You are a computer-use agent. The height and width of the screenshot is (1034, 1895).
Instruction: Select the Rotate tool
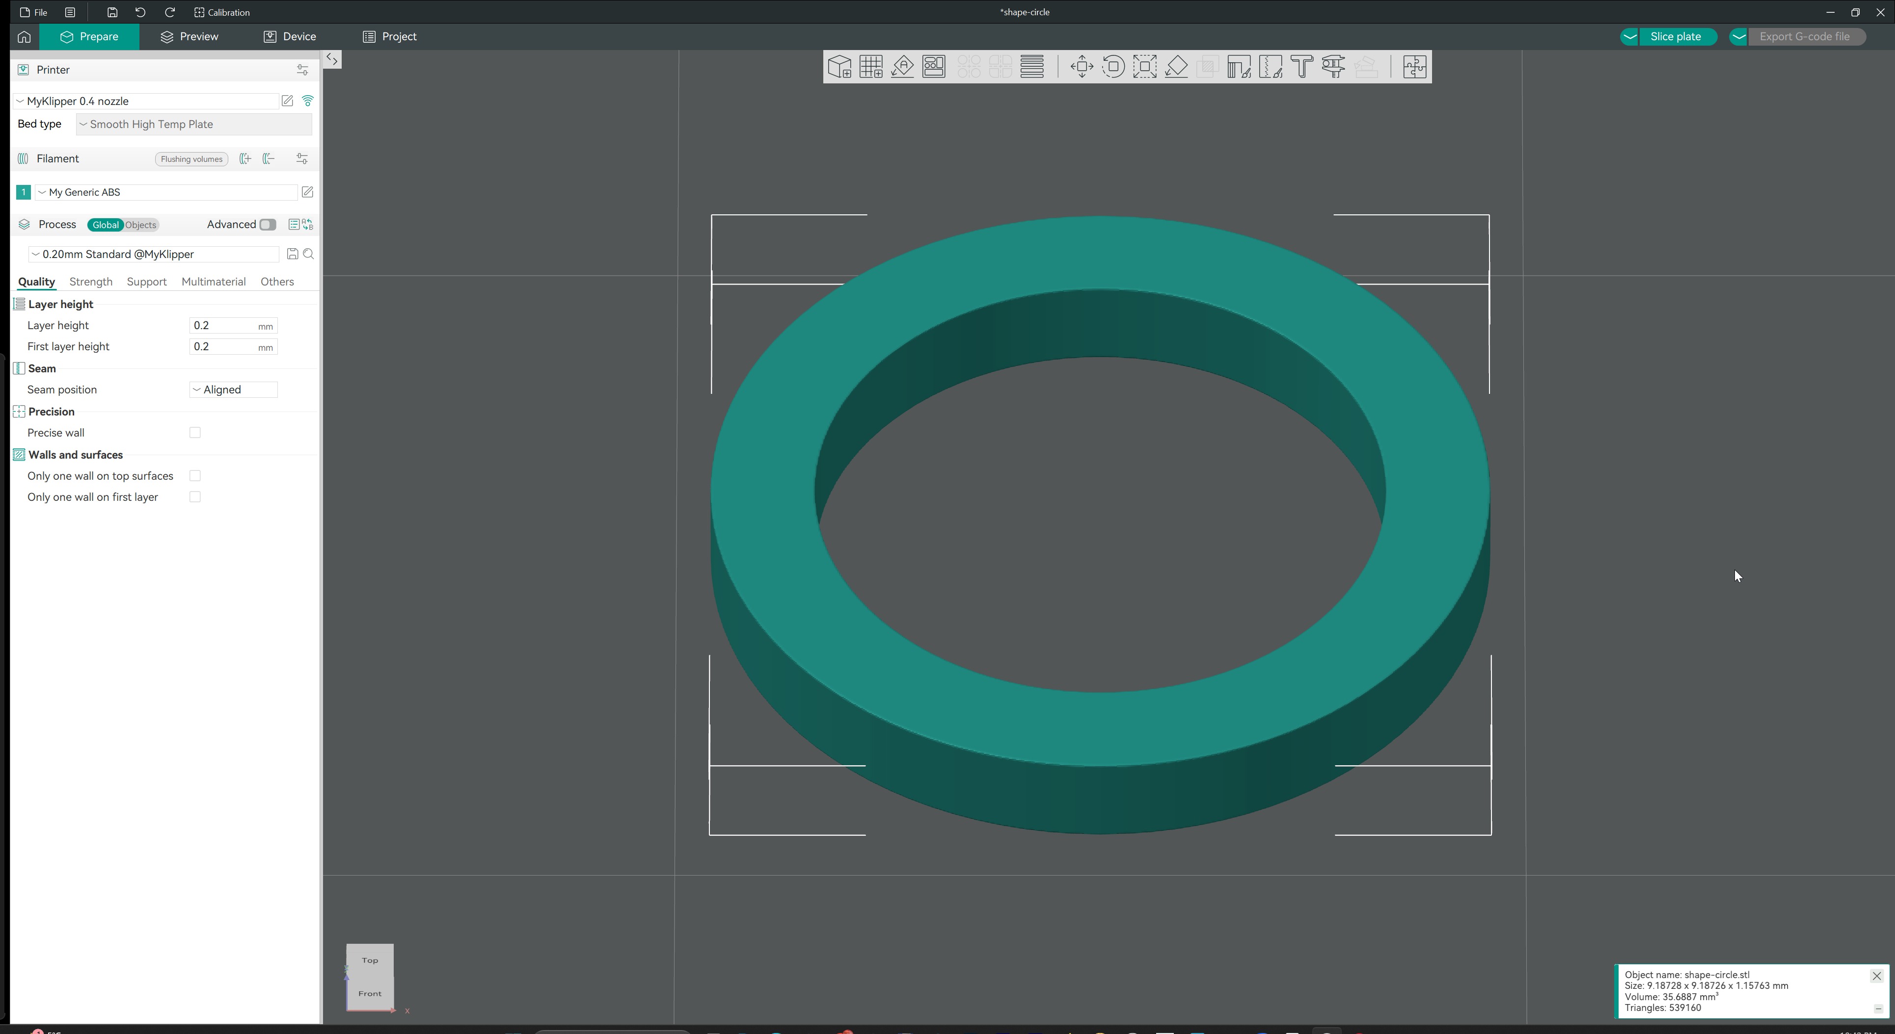coord(1113,67)
